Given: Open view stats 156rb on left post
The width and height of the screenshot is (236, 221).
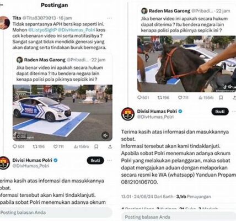Looking at the screenshot, I should pyautogui.click(x=81, y=146).
